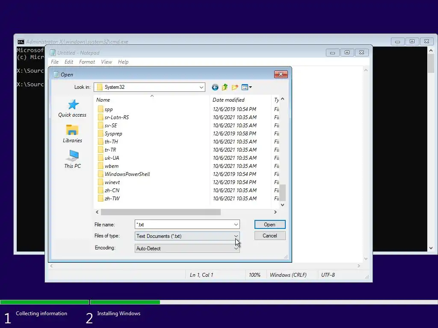Click the file list scroll down arrow
The image size is (438, 328).
pyautogui.click(x=283, y=205)
